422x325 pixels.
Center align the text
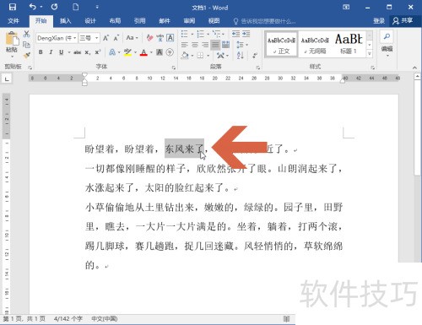(195, 45)
